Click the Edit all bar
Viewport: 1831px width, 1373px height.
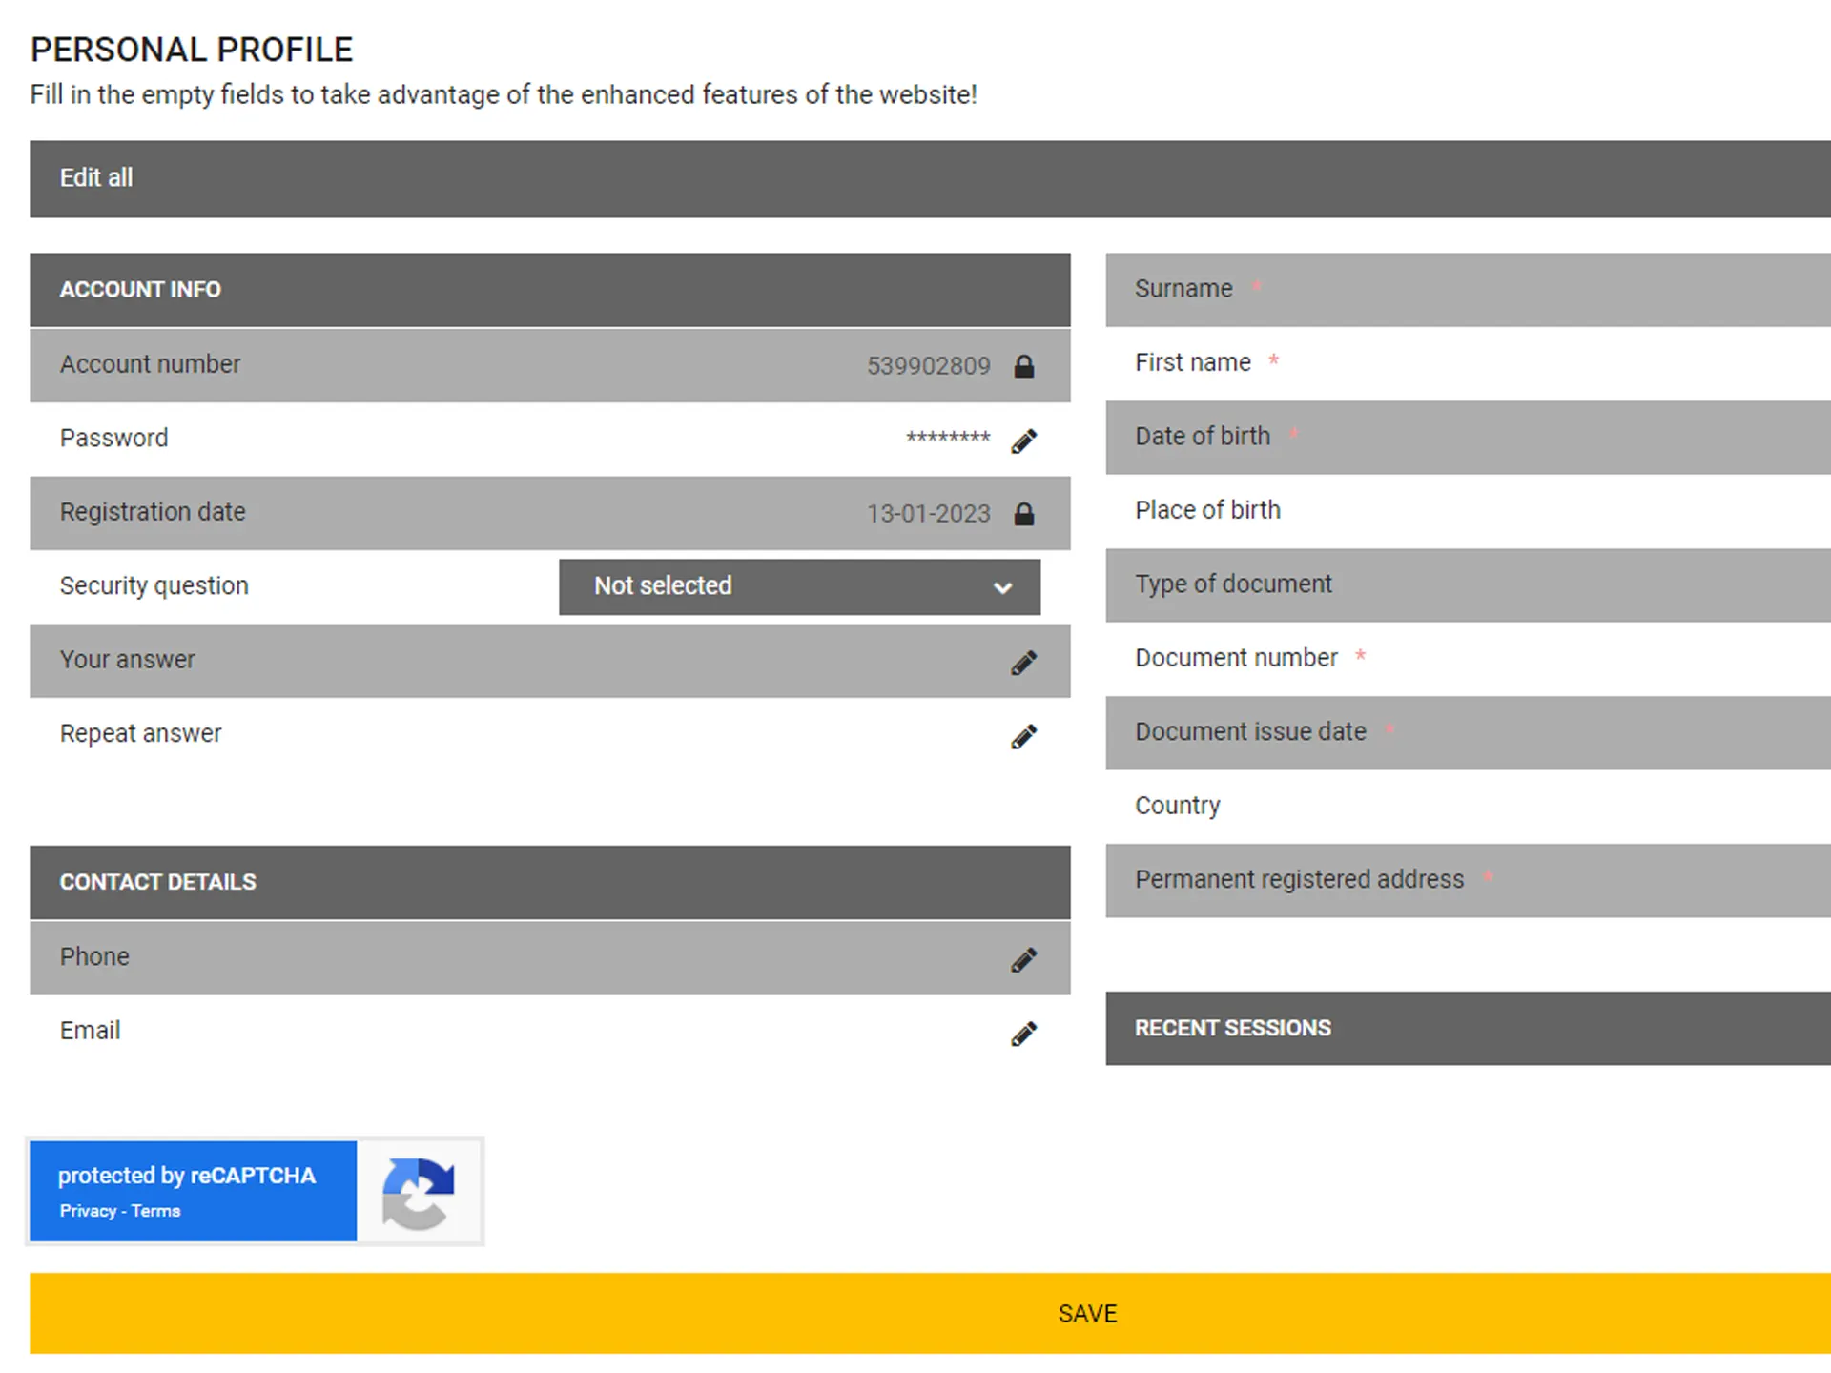[x=930, y=178]
